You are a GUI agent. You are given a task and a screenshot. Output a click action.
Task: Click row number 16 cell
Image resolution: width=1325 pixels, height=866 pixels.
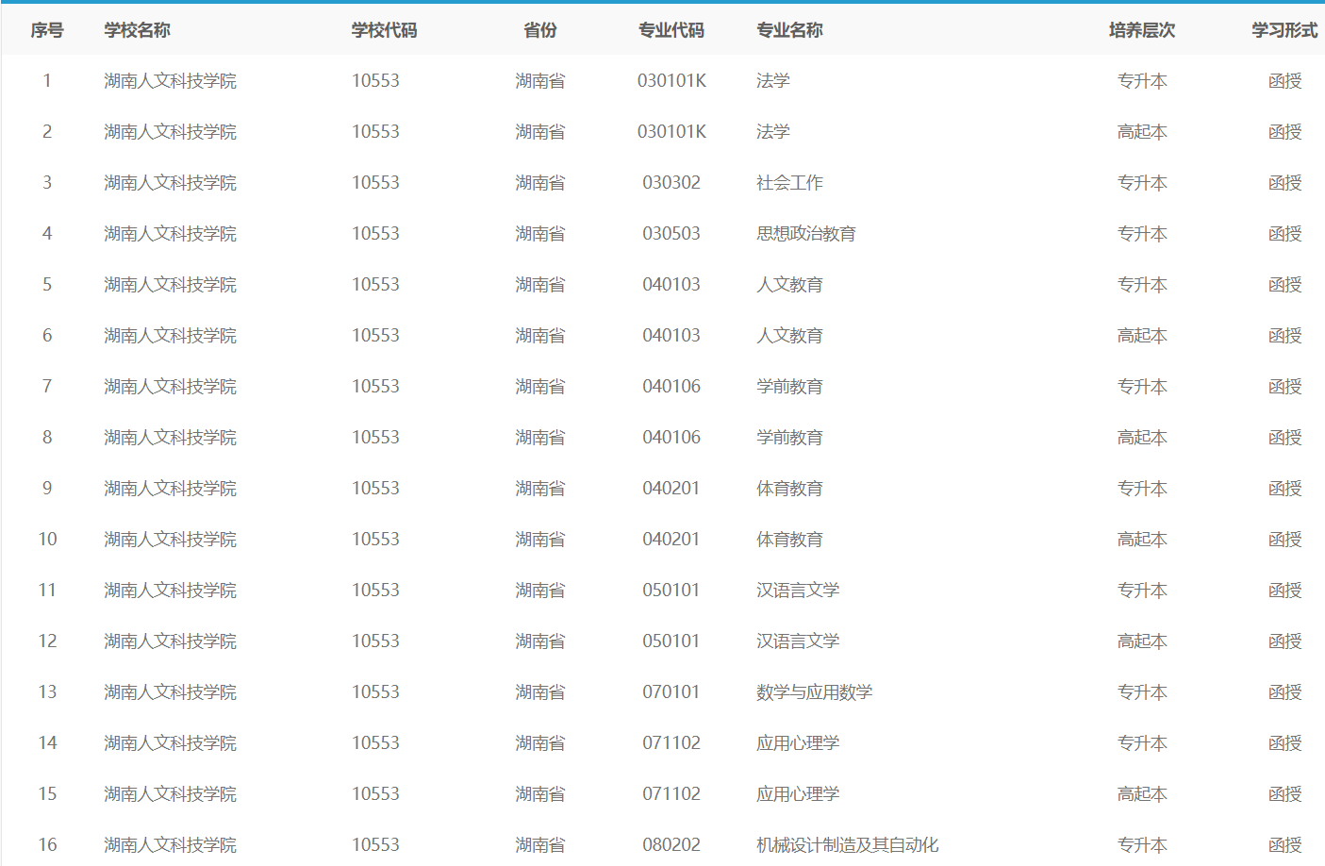[47, 845]
